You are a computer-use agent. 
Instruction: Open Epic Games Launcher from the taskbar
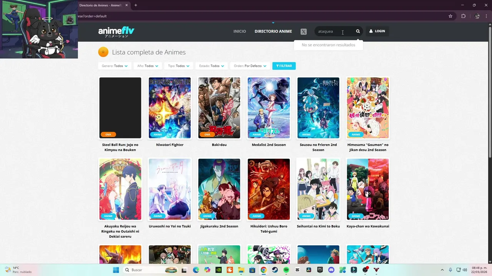pyautogui.click(x=320, y=270)
